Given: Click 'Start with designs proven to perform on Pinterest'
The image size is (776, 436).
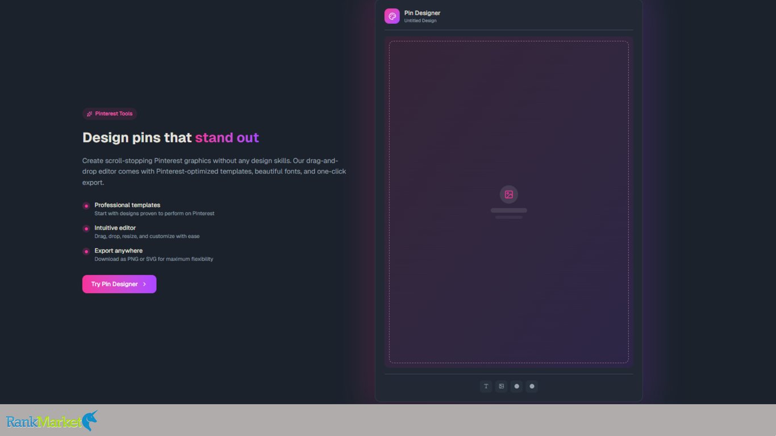Looking at the screenshot, I should 155,213.
